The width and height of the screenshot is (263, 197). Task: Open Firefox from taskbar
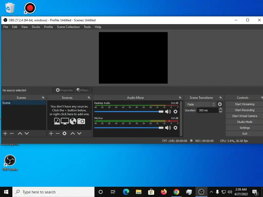(164, 192)
